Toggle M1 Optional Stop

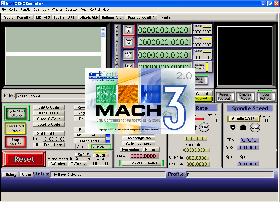[x=90, y=135]
